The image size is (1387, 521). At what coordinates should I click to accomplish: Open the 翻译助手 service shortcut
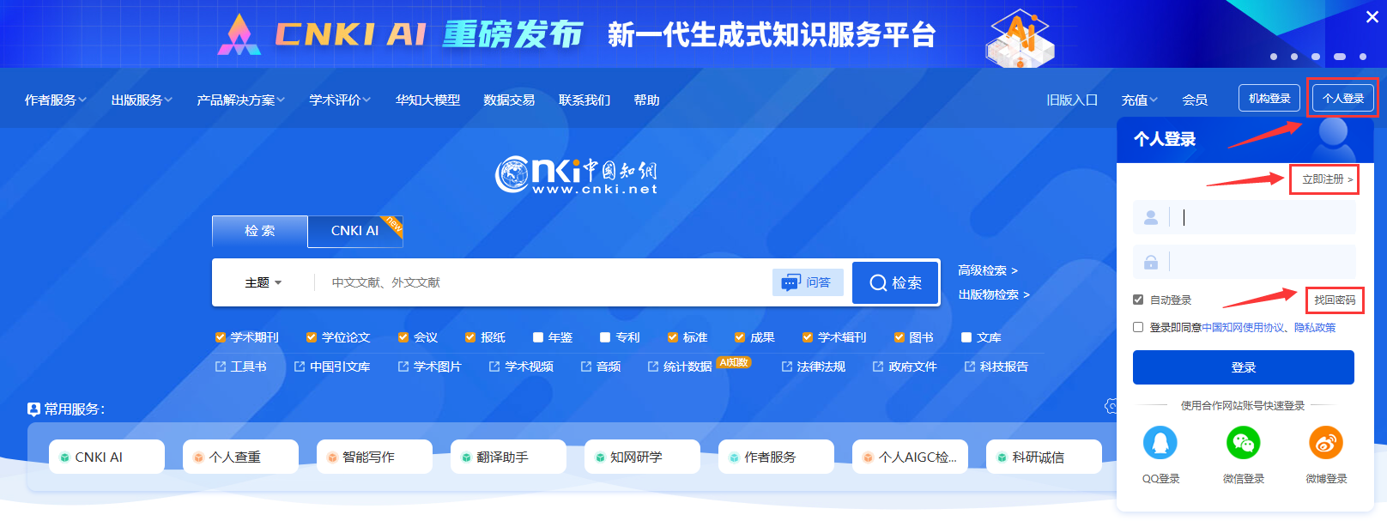tap(508, 457)
